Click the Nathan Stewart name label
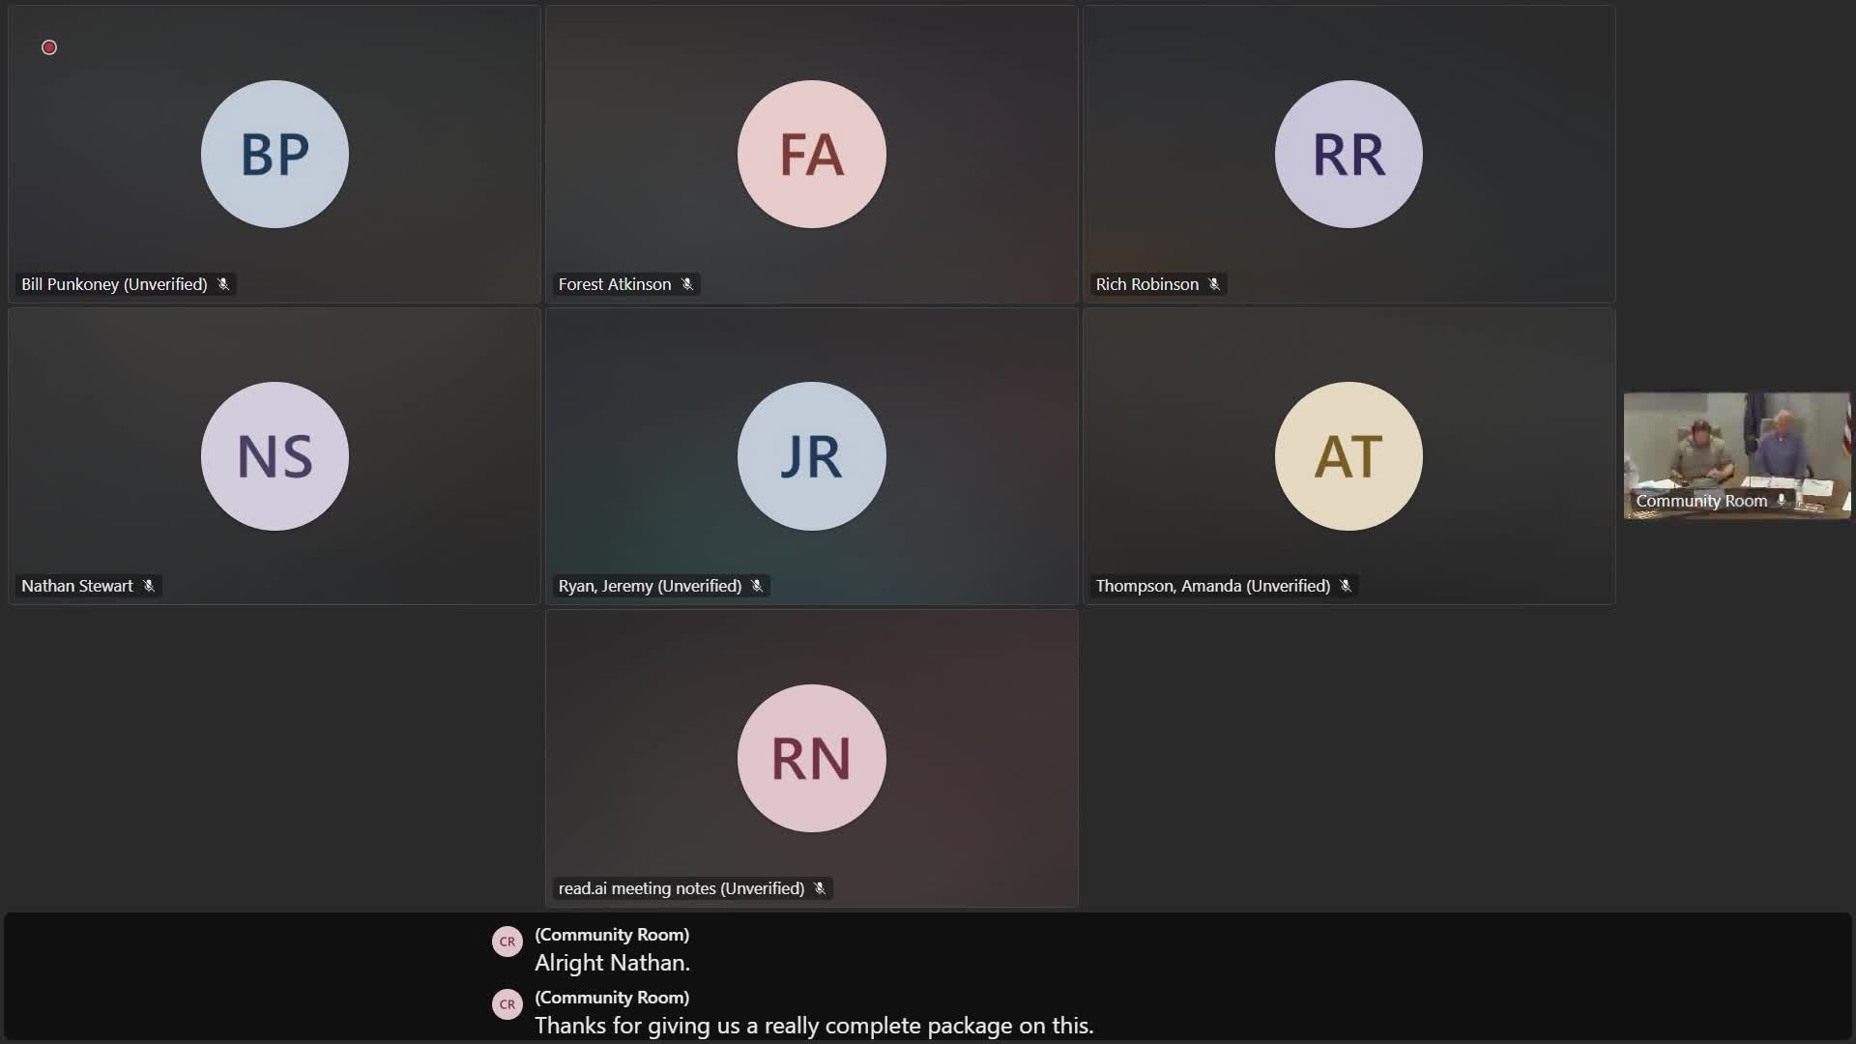The width and height of the screenshot is (1856, 1044). (77, 586)
